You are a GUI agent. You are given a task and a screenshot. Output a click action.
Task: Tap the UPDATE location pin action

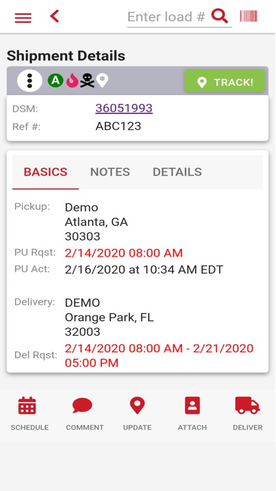137,414
